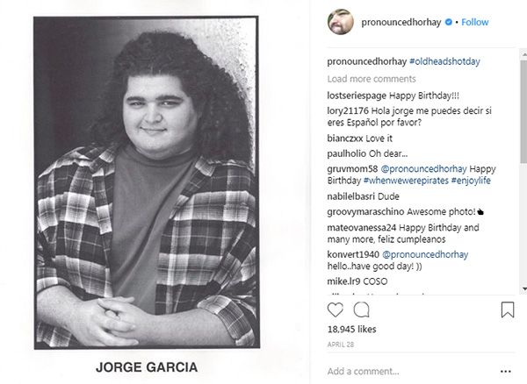527x384 pixels.
Task: Like the post with the heart icon
Action: pyautogui.click(x=336, y=309)
